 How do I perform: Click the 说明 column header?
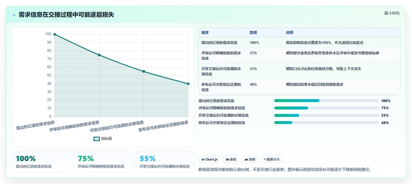289,33
